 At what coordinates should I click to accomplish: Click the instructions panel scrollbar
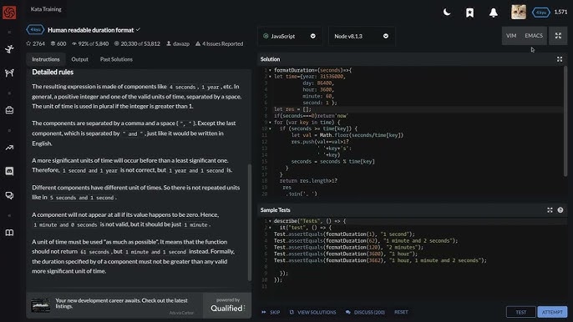(250, 222)
